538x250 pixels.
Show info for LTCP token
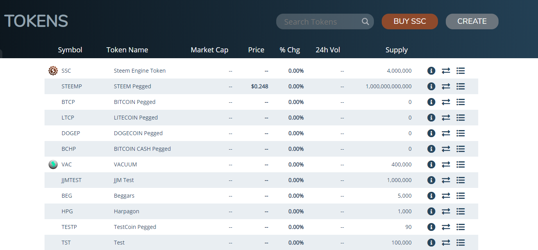[431, 118]
